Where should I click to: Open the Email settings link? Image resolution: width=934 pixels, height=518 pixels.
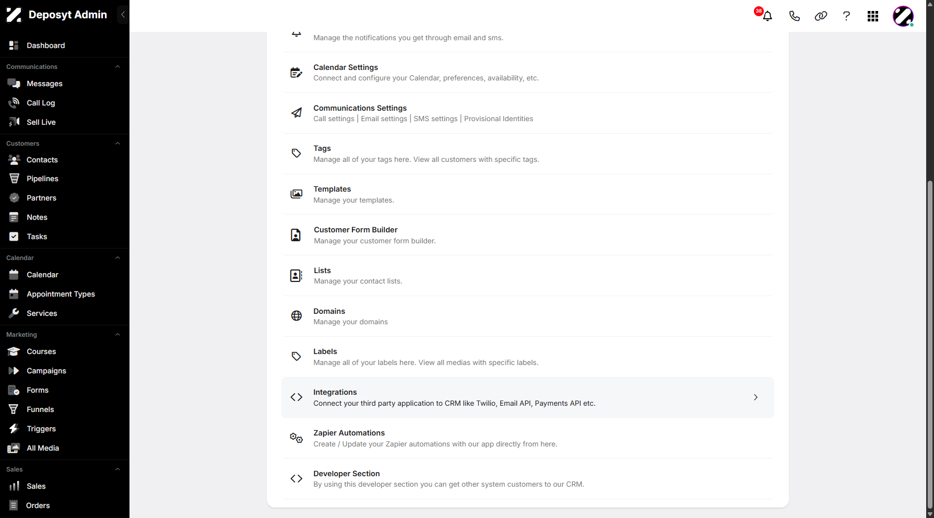click(x=384, y=119)
